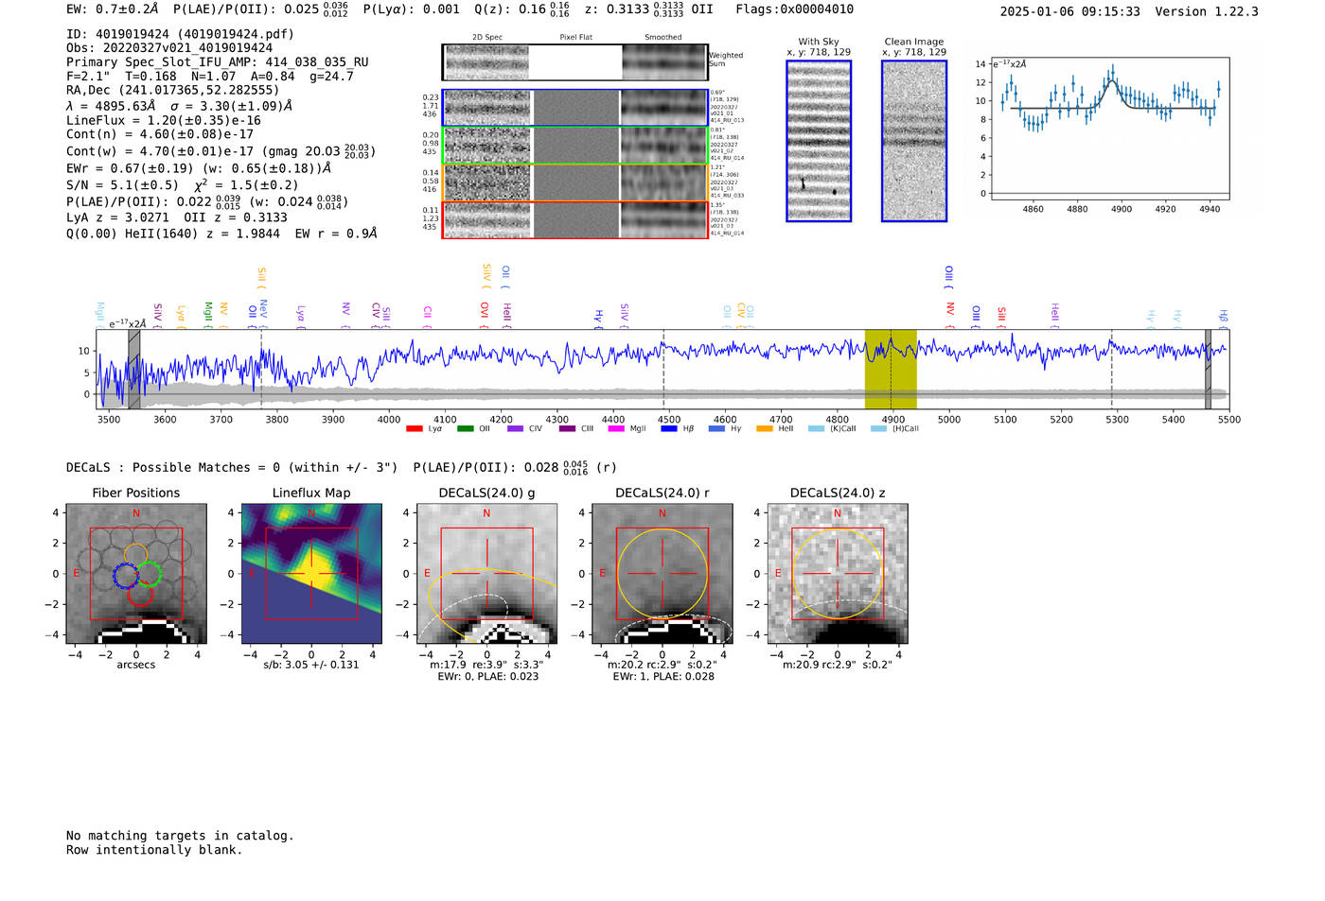1325x901 pixels.
Task: Select the orange-bordered fiber spectrum row
Action: [575, 182]
